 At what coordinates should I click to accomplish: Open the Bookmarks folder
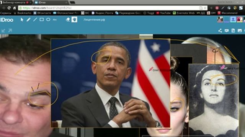[23, 13]
